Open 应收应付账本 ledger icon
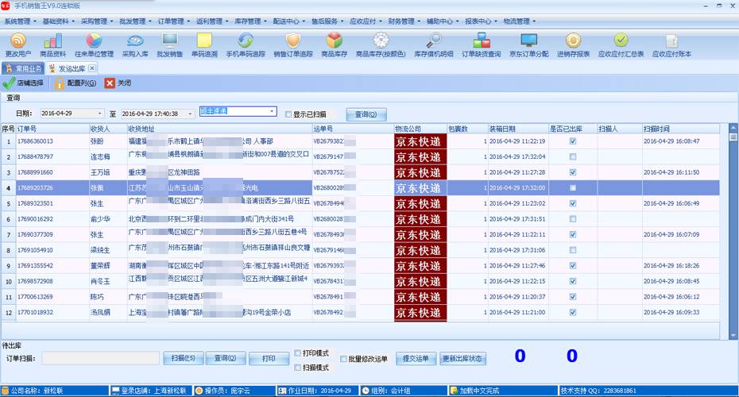 (x=671, y=45)
